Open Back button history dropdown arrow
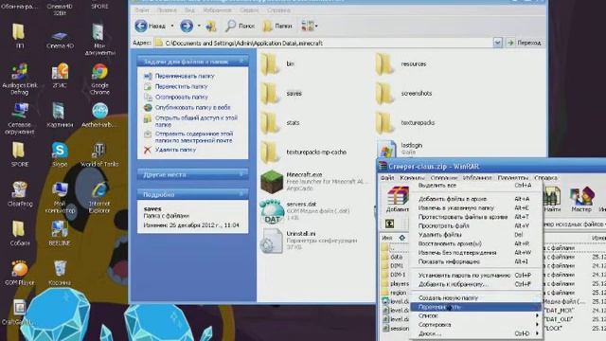The image size is (606, 341). [x=172, y=26]
